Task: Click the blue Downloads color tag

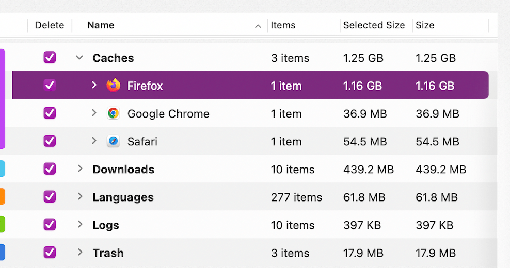Action: pos(2,169)
